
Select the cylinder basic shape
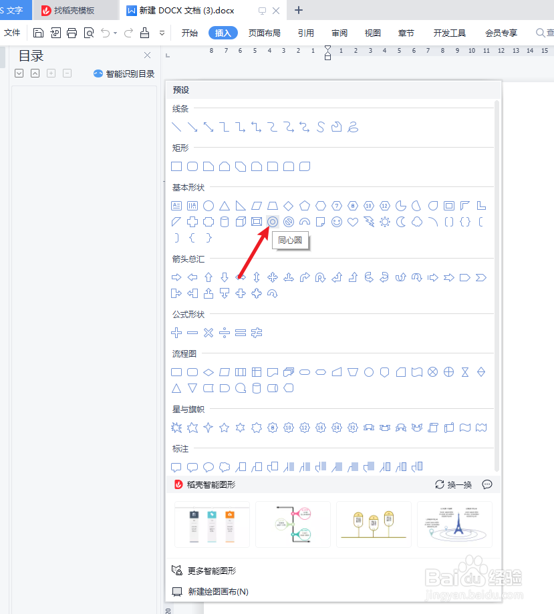pyautogui.click(x=224, y=222)
